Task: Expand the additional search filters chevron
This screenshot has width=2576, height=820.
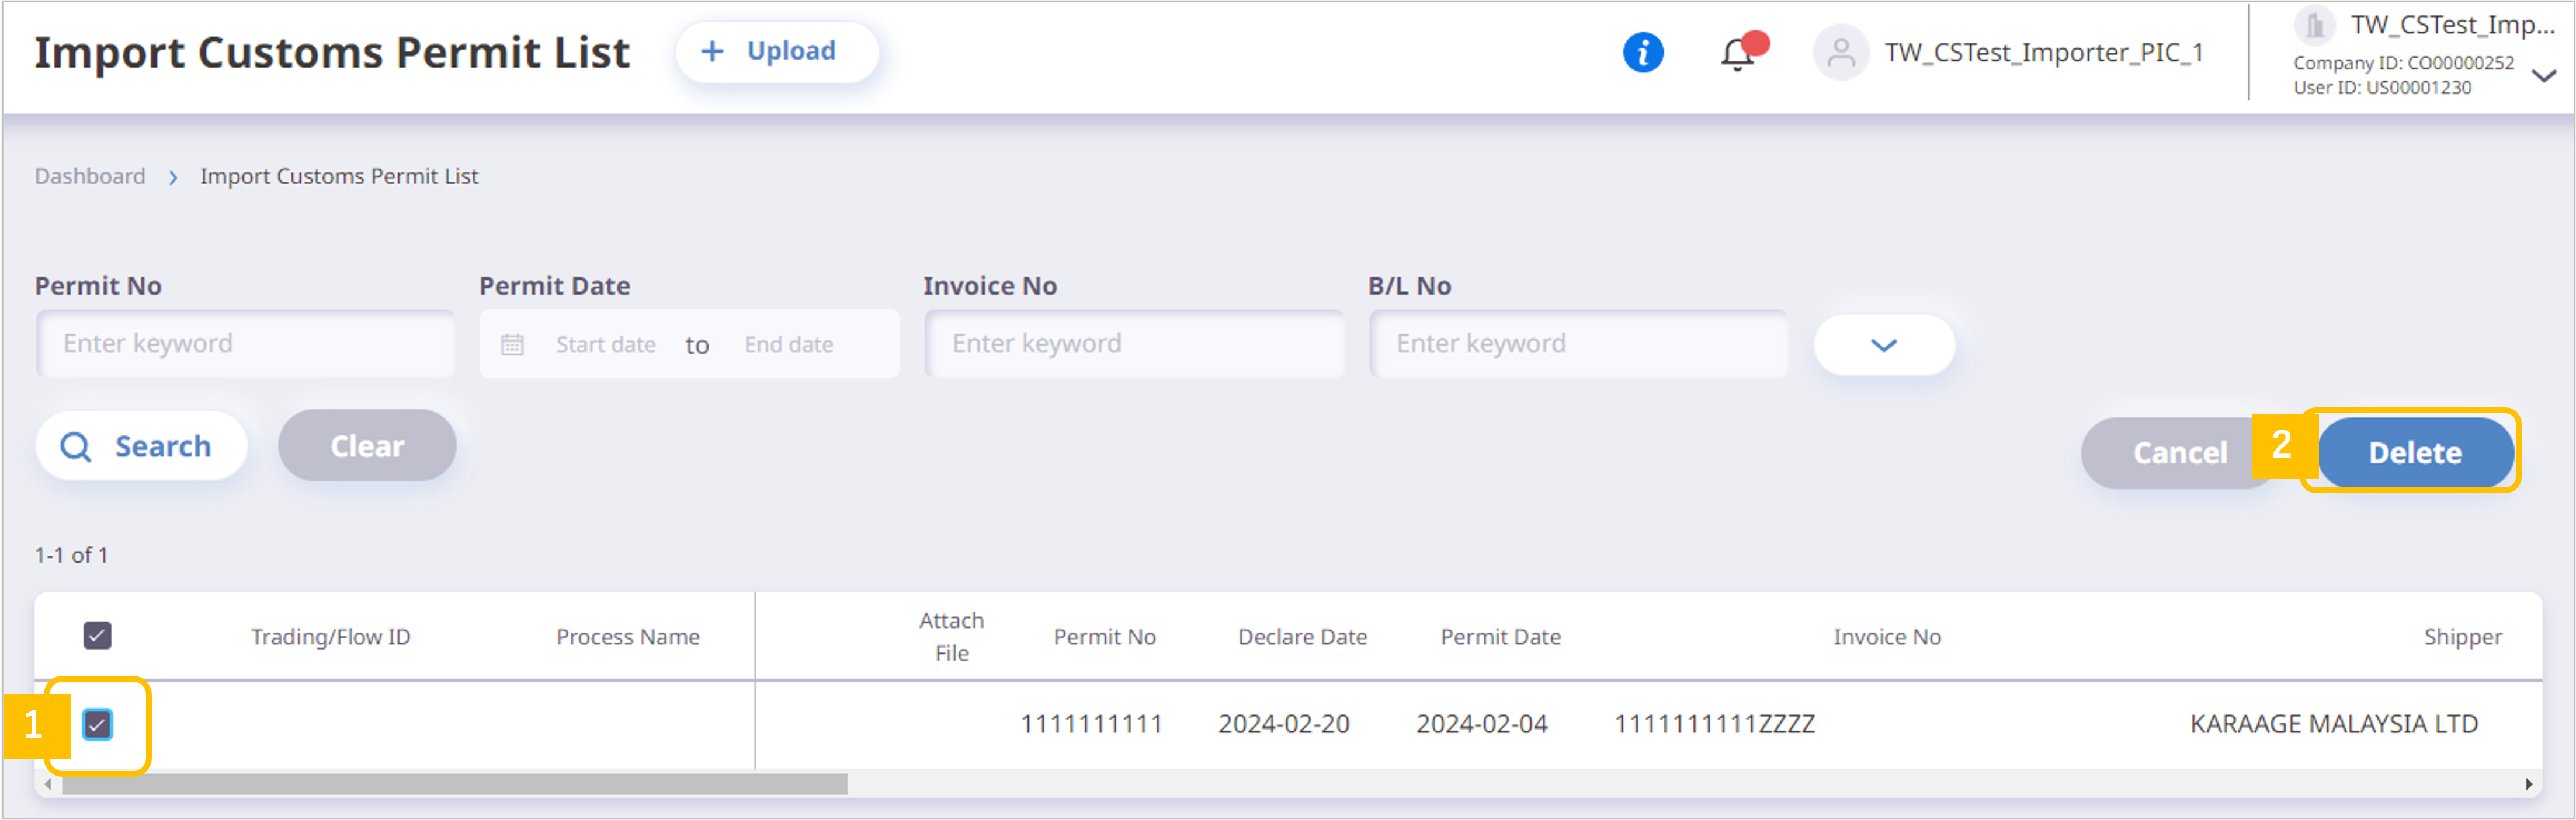Action: [x=1883, y=344]
